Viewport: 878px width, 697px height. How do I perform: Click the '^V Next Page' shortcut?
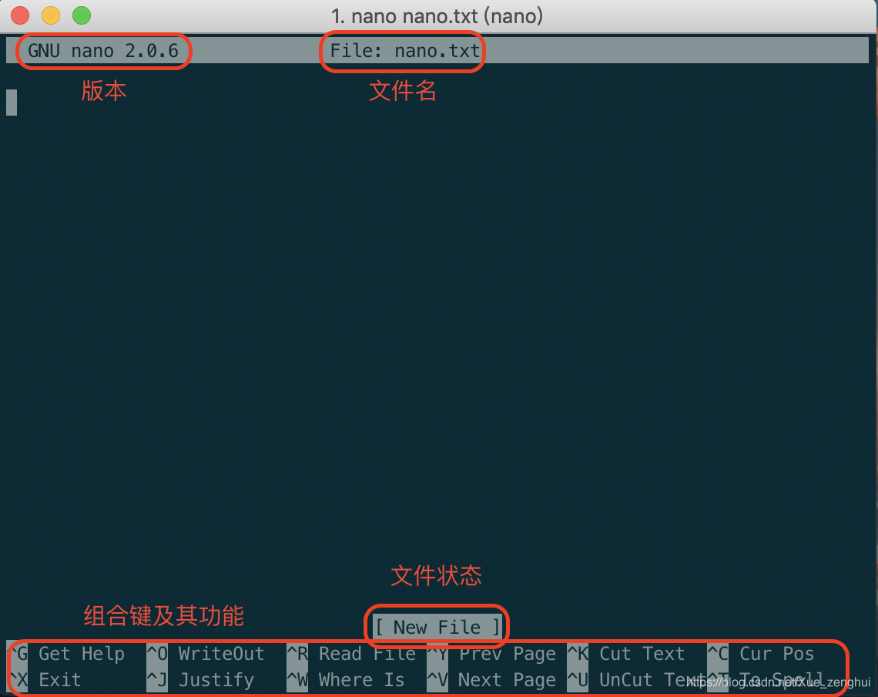pyautogui.click(x=491, y=679)
